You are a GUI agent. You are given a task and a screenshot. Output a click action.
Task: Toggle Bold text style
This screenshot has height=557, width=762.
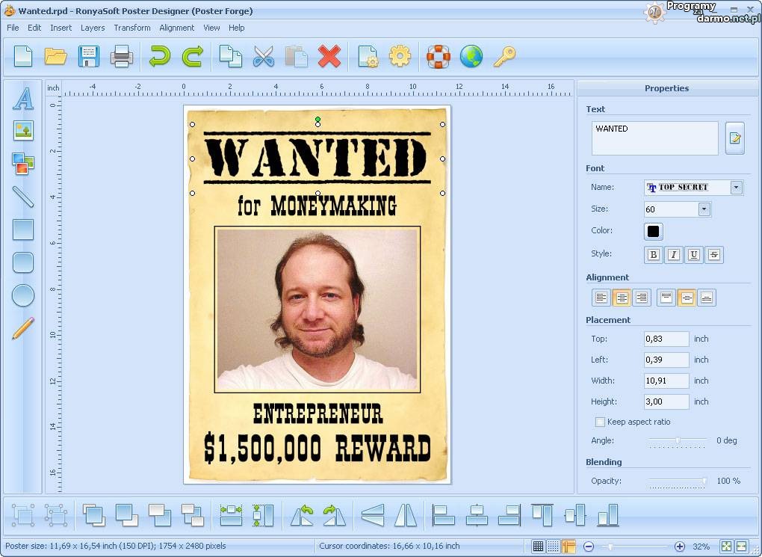pyautogui.click(x=654, y=255)
